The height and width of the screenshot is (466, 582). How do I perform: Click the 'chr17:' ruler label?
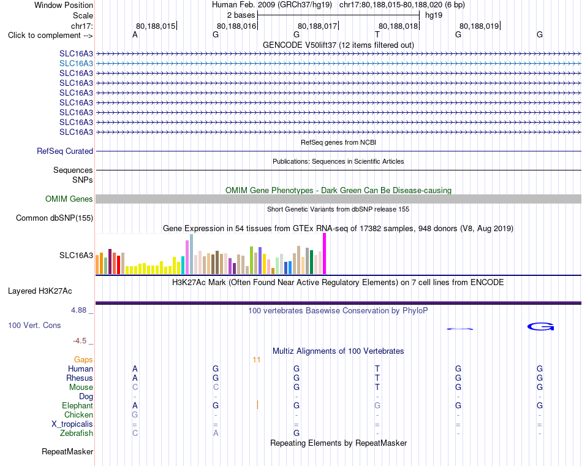click(x=81, y=26)
